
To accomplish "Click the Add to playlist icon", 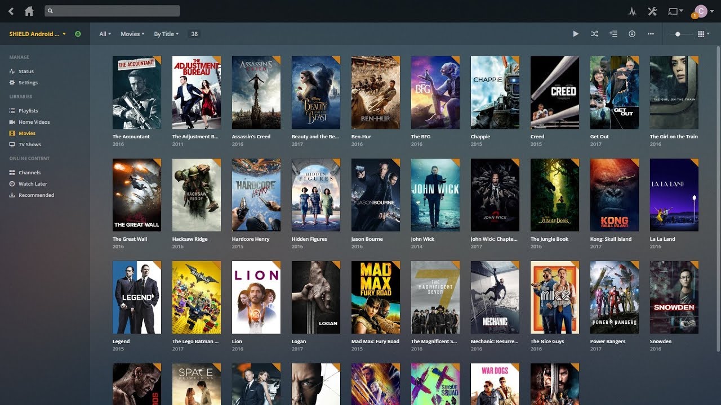I will click(x=613, y=34).
